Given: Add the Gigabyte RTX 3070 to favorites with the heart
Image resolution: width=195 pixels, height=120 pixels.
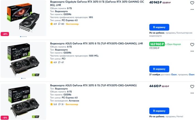Looking at the screenshot, I should (x=192, y=3).
